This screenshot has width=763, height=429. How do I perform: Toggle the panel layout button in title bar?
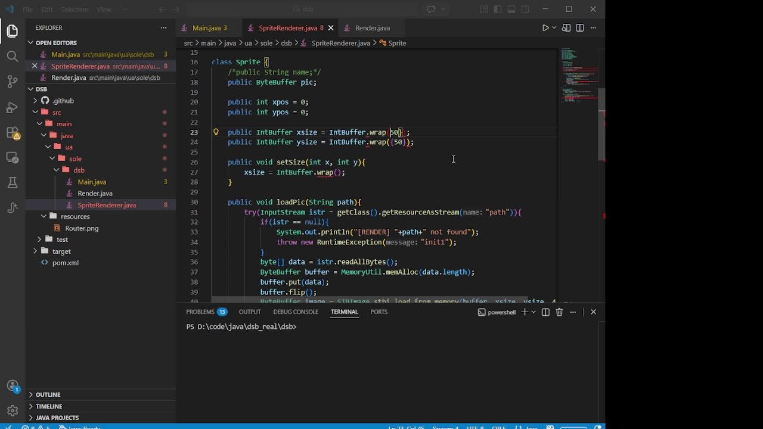(x=511, y=9)
